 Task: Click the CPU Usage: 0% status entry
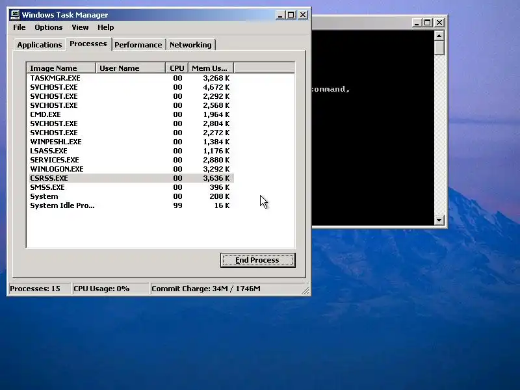coord(110,289)
